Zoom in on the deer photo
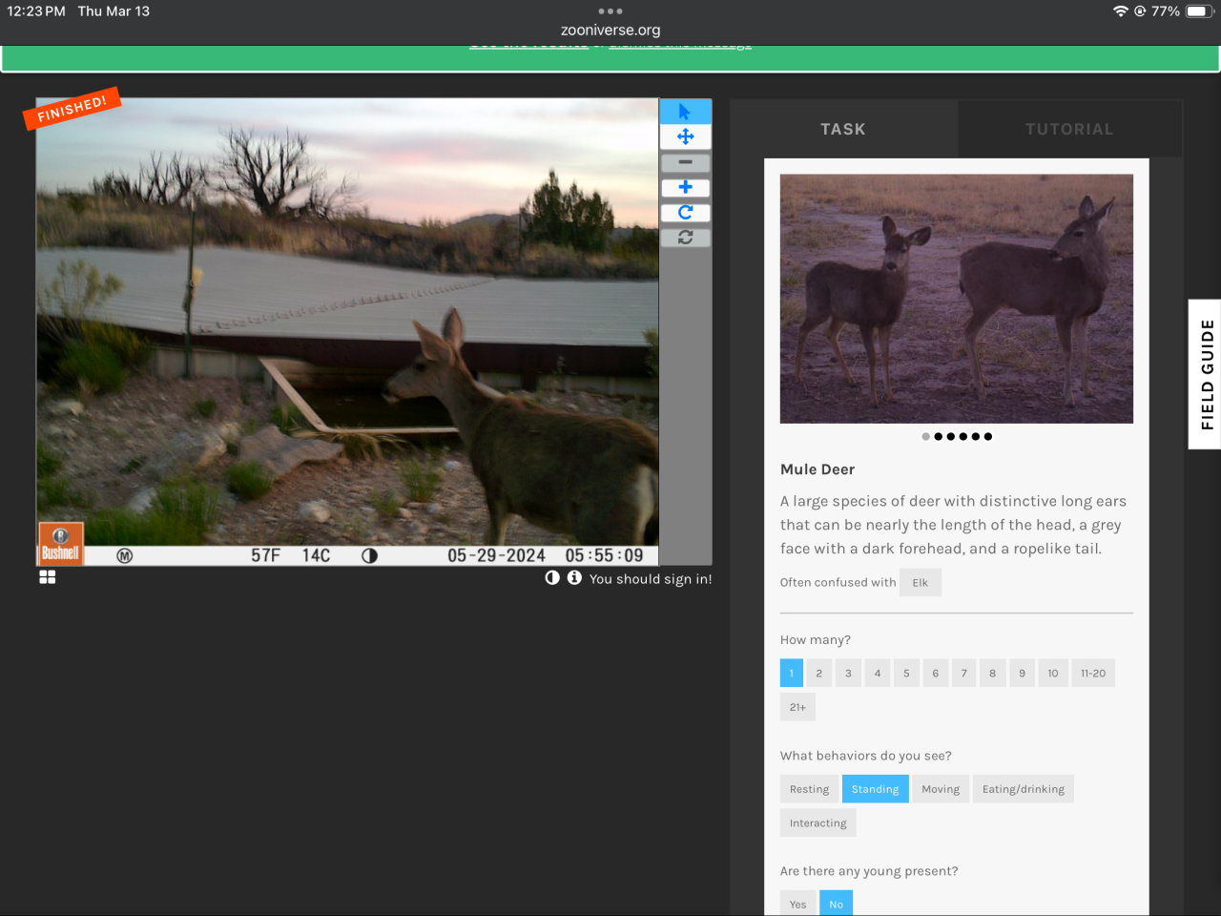This screenshot has height=916, width=1221. (x=685, y=187)
